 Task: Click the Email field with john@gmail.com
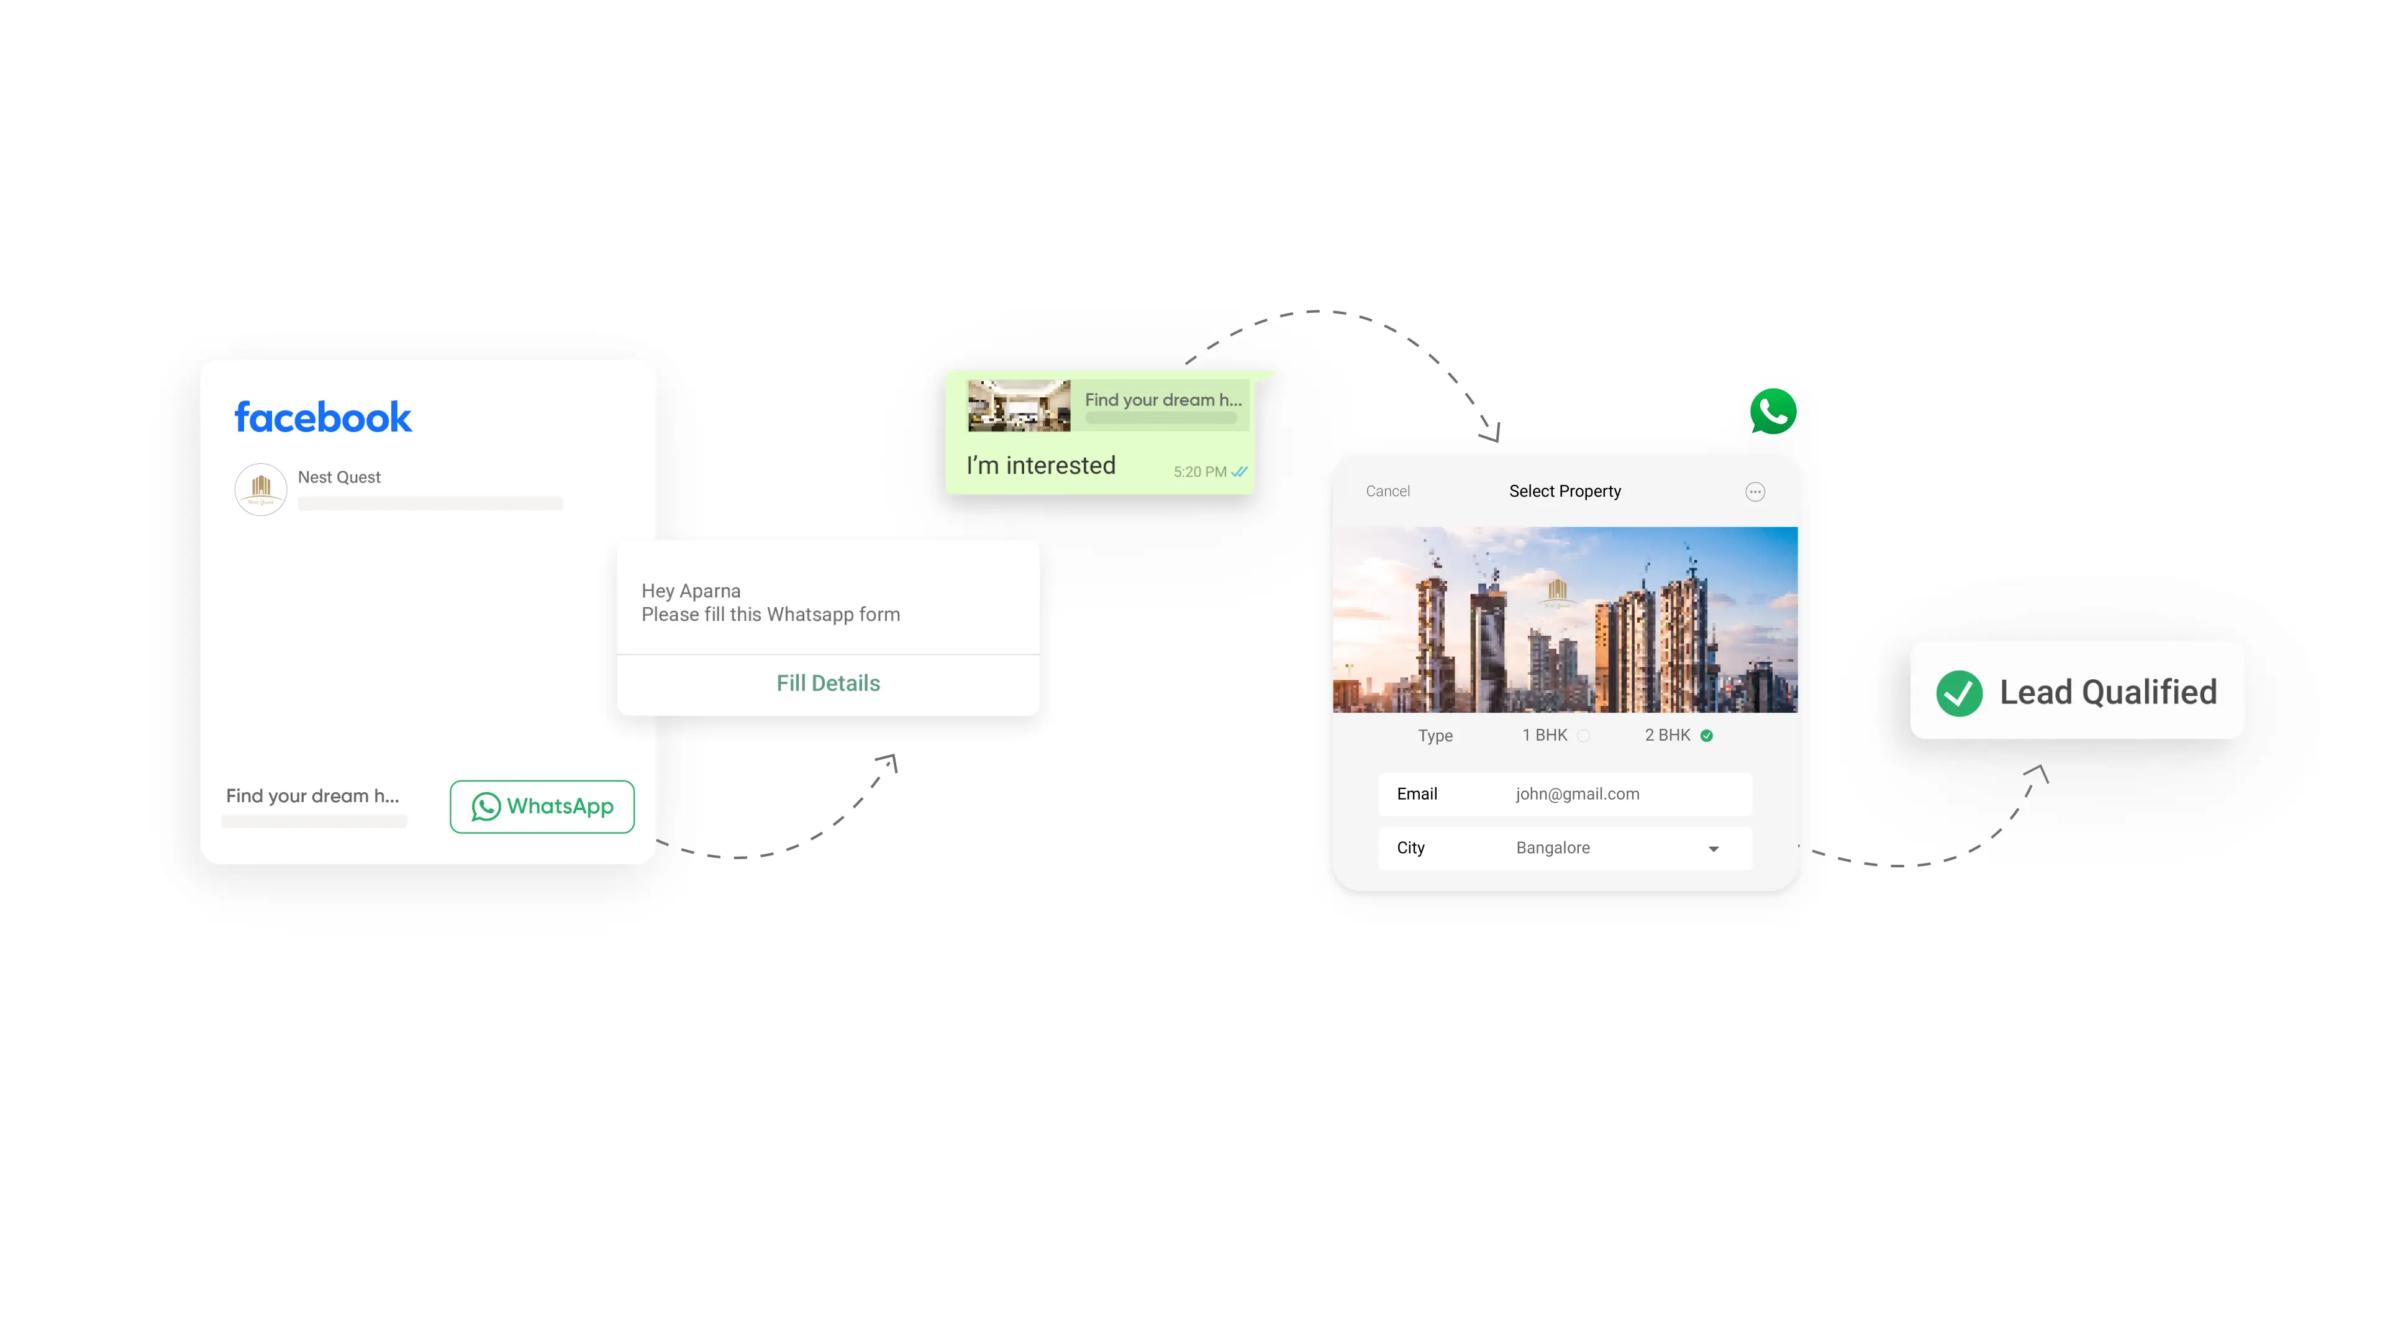[x=1565, y=794]
